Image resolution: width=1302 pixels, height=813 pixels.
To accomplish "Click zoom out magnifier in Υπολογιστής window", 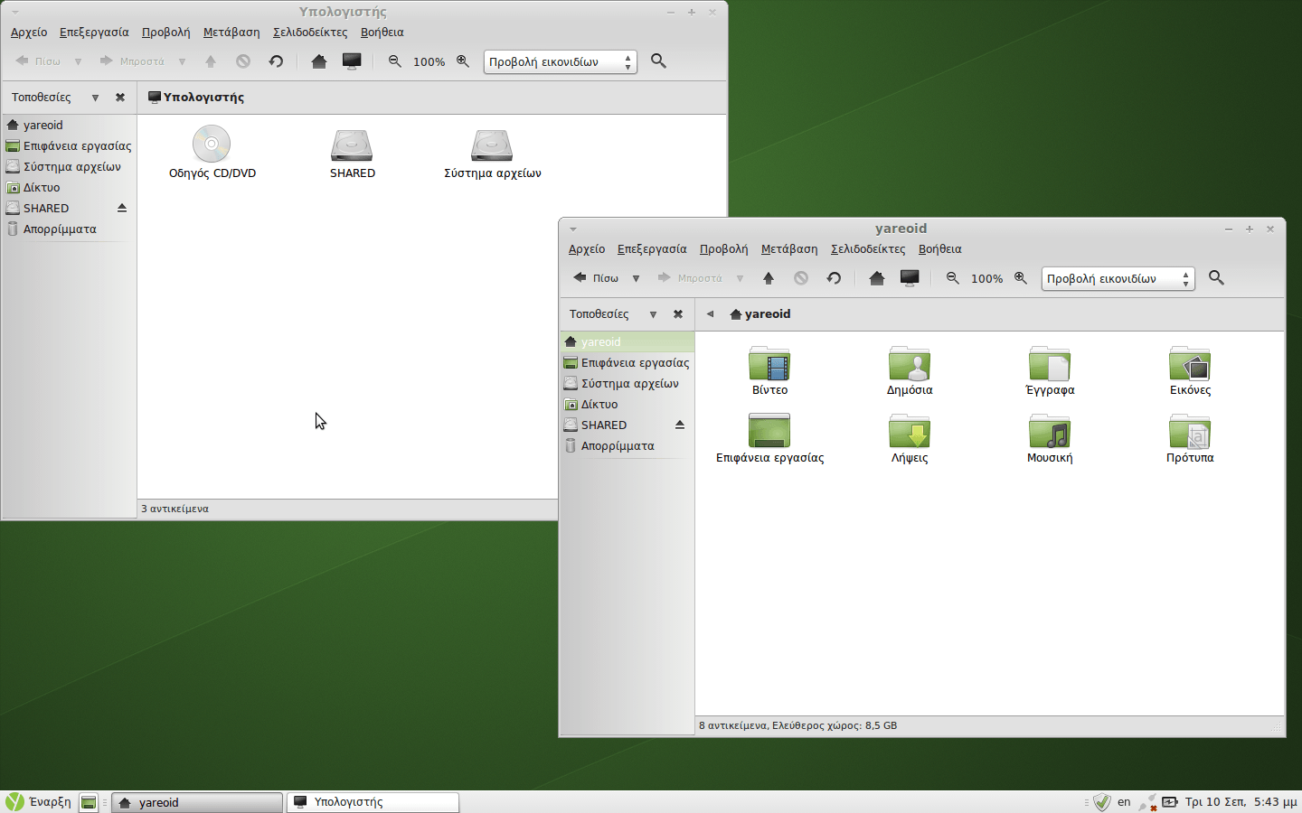I will coord(394,61).
